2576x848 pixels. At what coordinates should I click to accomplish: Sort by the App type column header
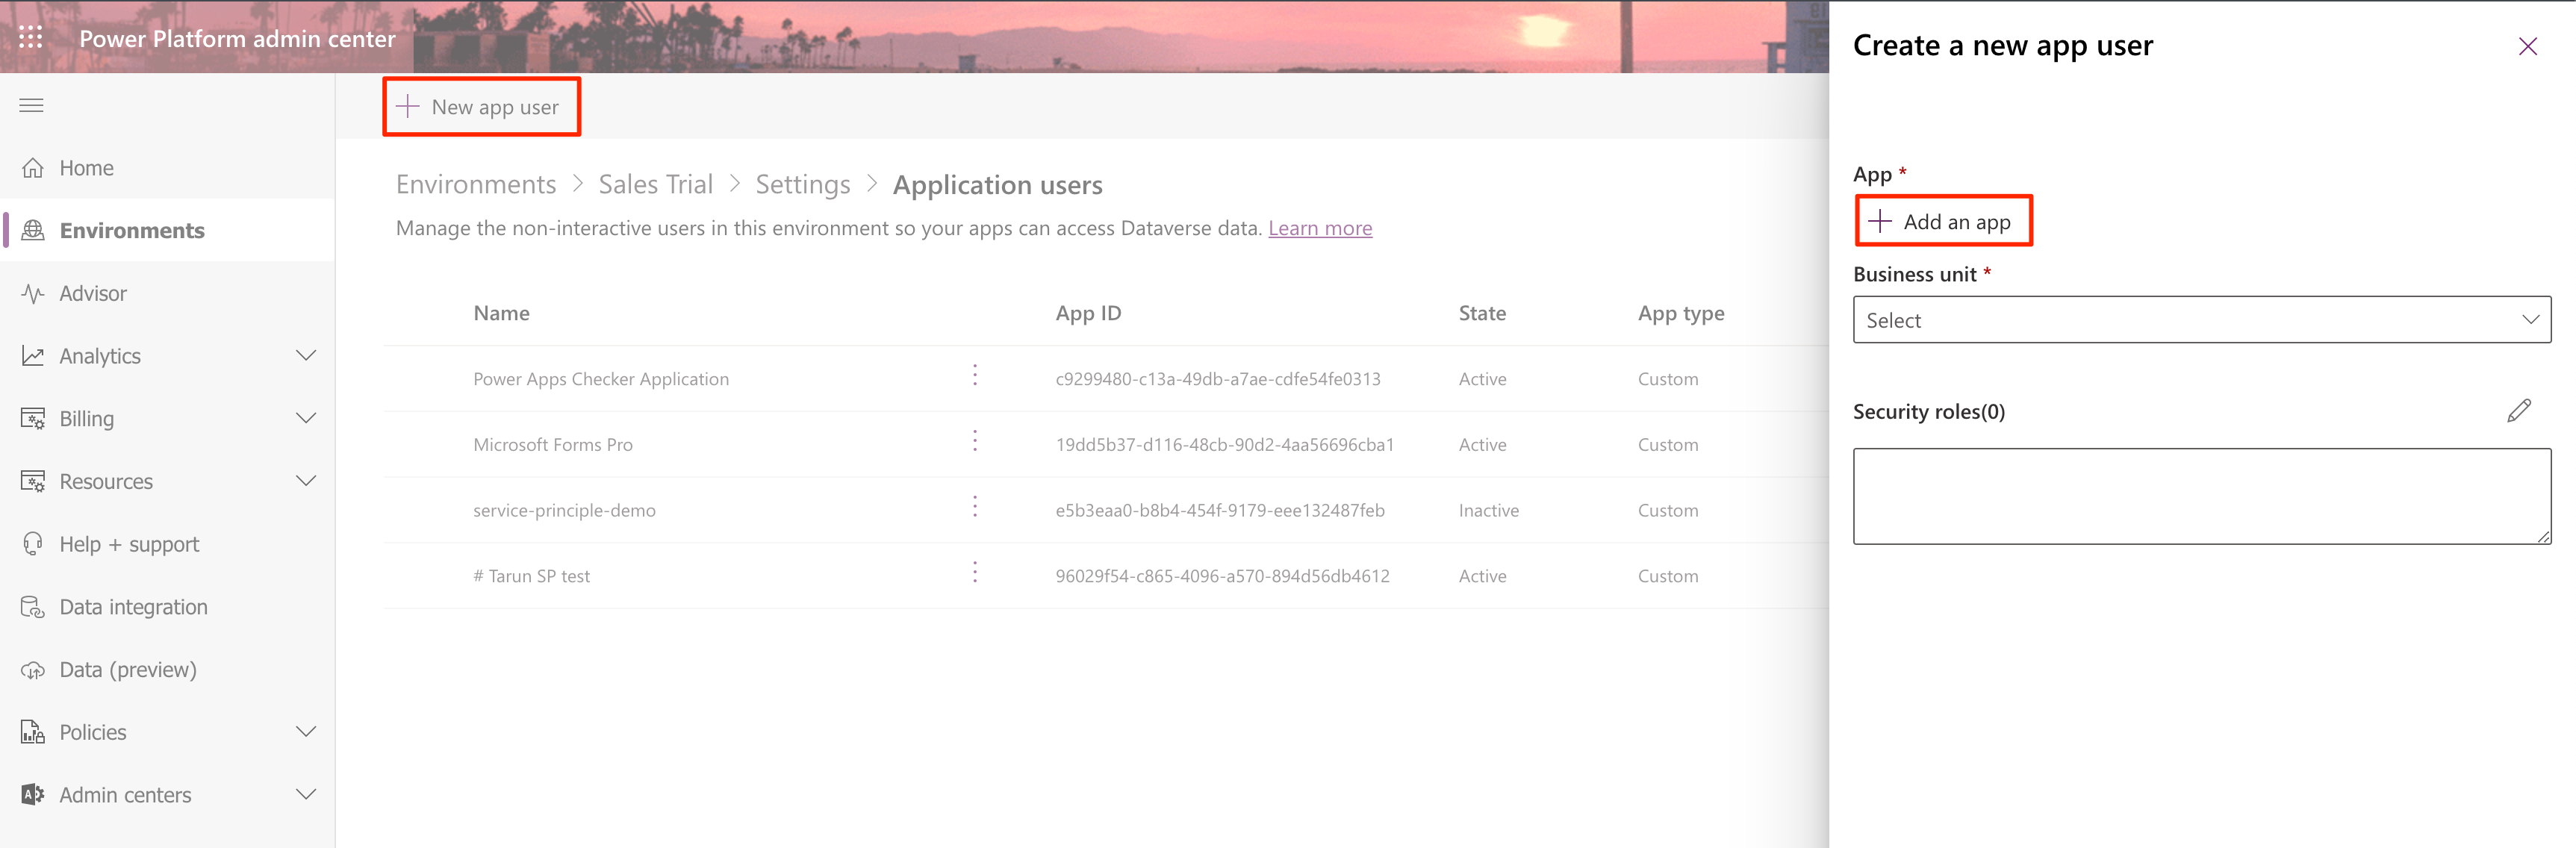[x=1680, y=313]
